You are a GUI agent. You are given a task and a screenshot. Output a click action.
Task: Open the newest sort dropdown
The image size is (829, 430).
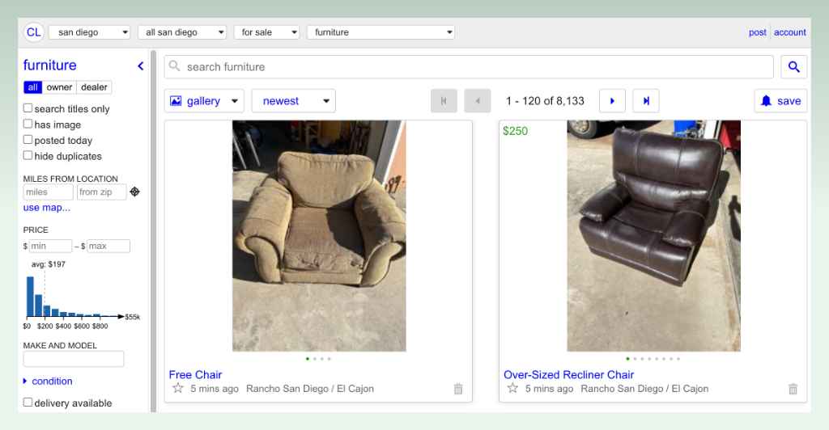tap(293, 101)
